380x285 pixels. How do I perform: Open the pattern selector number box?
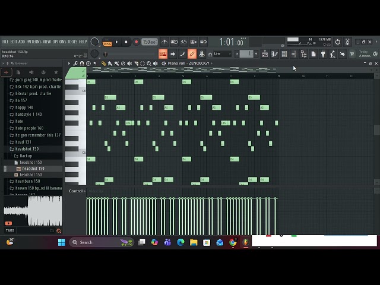pos(246,54)
